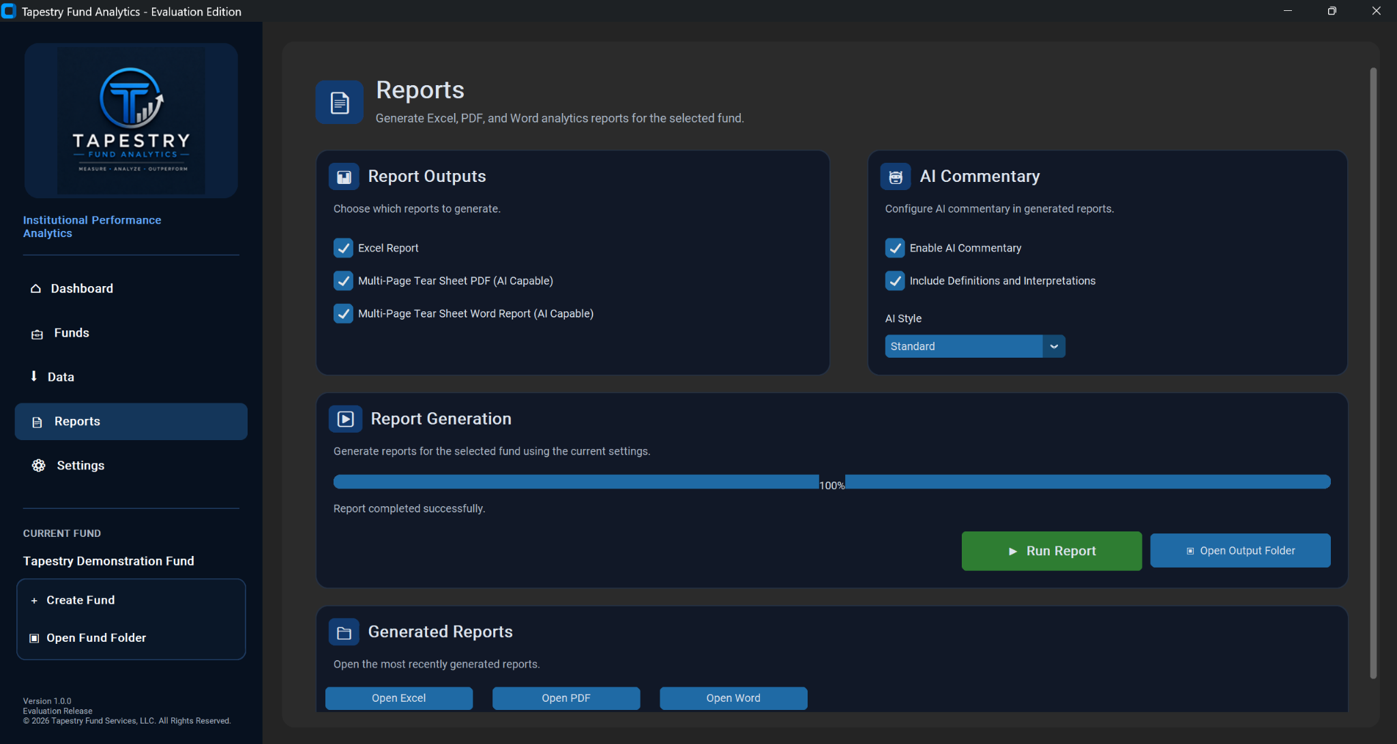Click the Settings gear icon

tap(39, 465)
